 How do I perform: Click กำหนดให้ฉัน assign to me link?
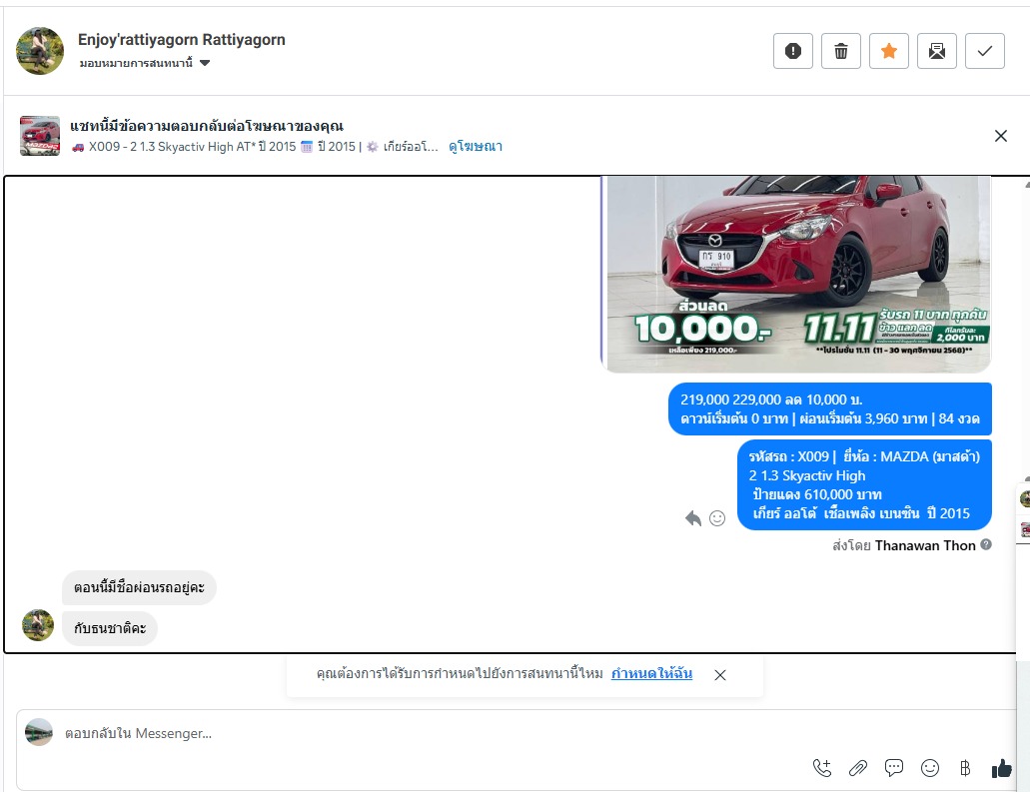[x=651, y=673]
